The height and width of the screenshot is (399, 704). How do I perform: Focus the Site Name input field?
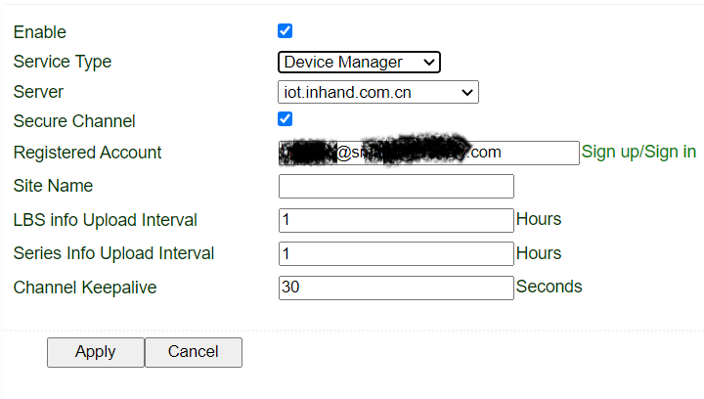pos(396,186)
